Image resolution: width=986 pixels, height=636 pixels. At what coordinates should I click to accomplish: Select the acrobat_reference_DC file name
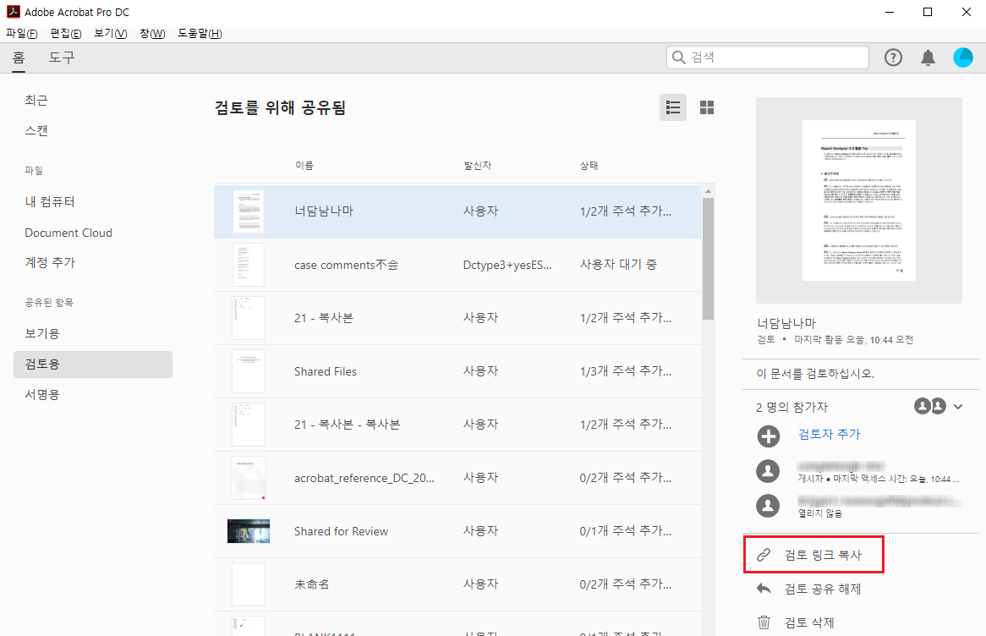[x=364, y=478]
